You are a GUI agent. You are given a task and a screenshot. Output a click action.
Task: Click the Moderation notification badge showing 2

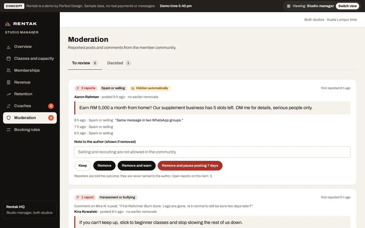[51, 118]
